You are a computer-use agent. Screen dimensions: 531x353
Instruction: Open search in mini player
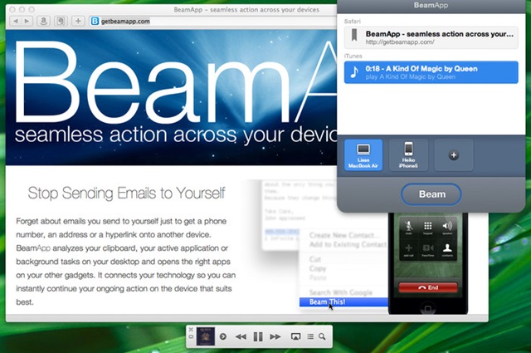click(x=322, y=336)
